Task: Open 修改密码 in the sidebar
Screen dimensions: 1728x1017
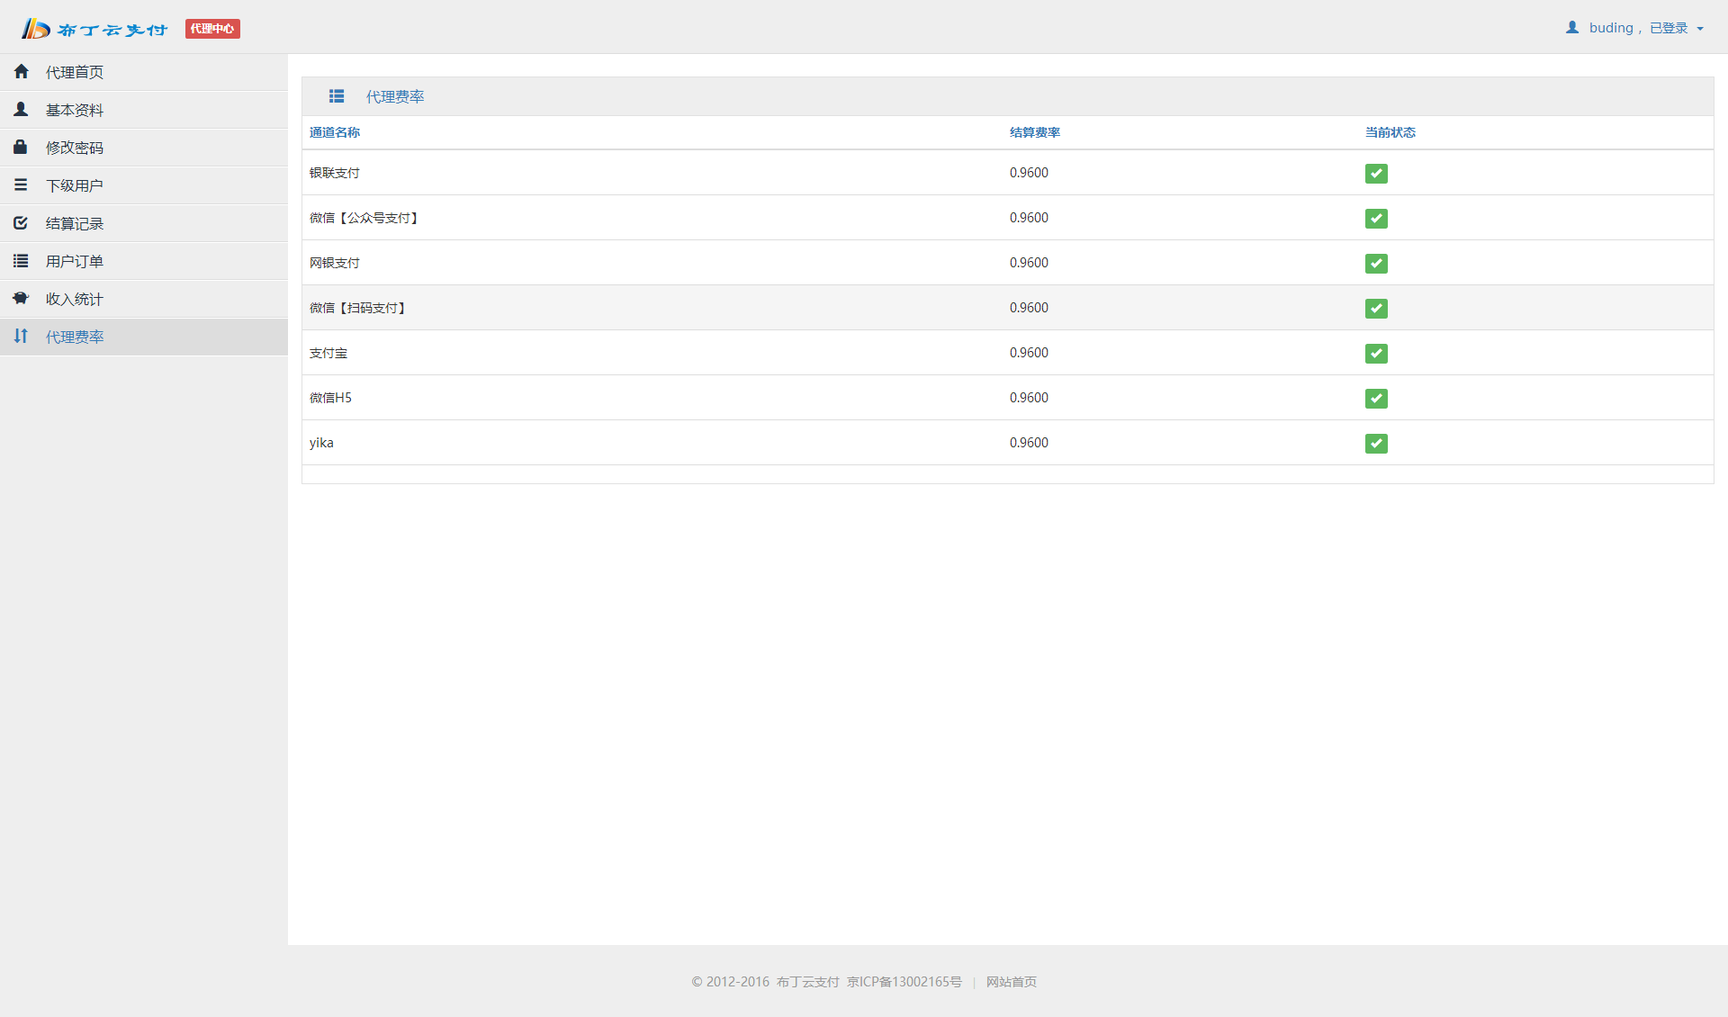Action: [144, 148]
